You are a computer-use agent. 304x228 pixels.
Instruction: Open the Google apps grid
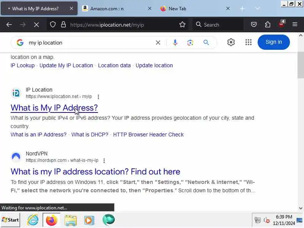pos(249,42)
